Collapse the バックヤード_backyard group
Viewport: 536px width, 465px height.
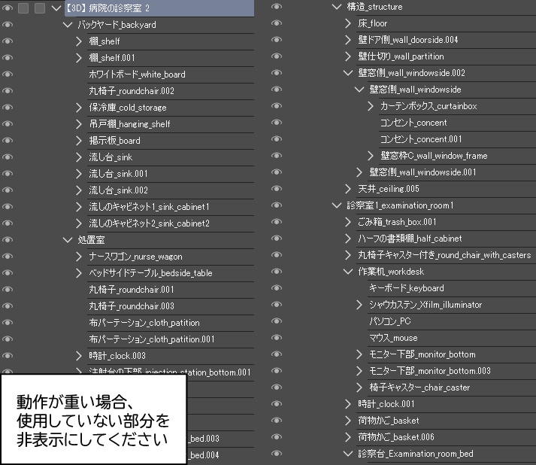point(68,25)
